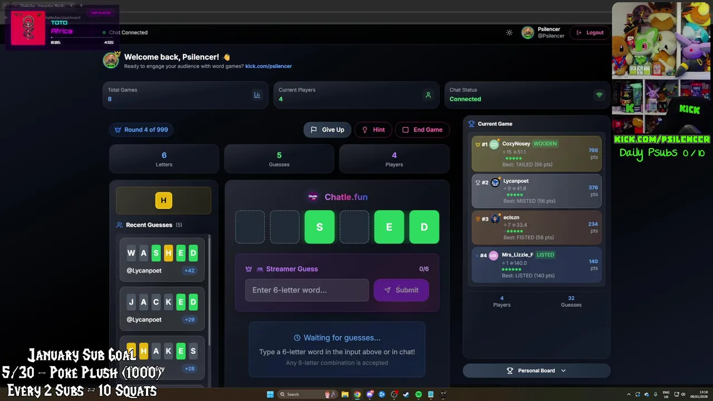Click the Chatle.fun logo above board
This screenshot has width=713, height=401.
pos(313,197)
